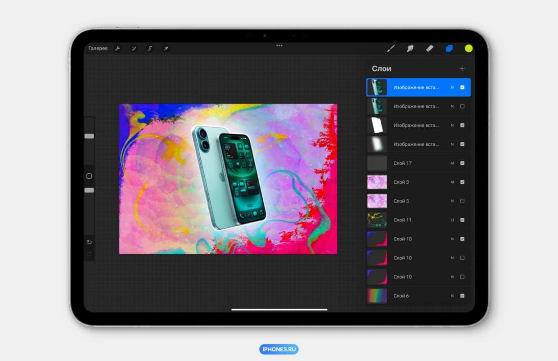Activate the Transform arrow tool
The height and width of the screenshot is (361, 558).
(166, 48)
